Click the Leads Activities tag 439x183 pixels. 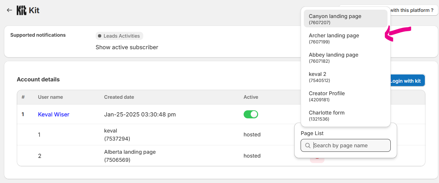[119, 36]
